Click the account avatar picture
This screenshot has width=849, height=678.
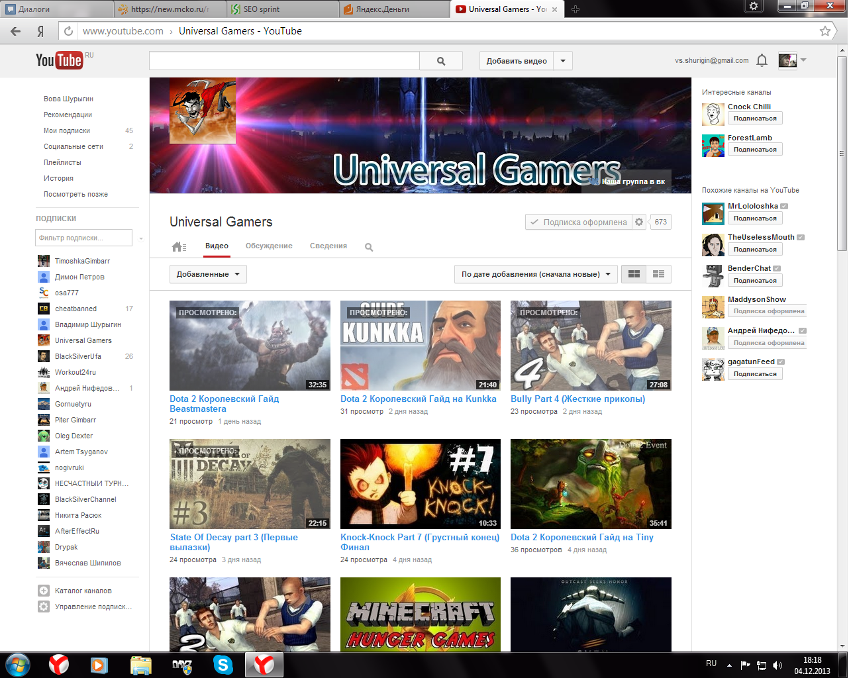coord(787,60)
